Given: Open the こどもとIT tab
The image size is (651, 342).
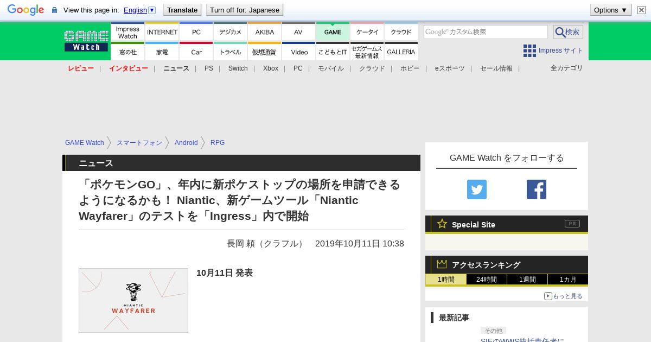Looking at the screenshot, I should [x=333, y=51].
